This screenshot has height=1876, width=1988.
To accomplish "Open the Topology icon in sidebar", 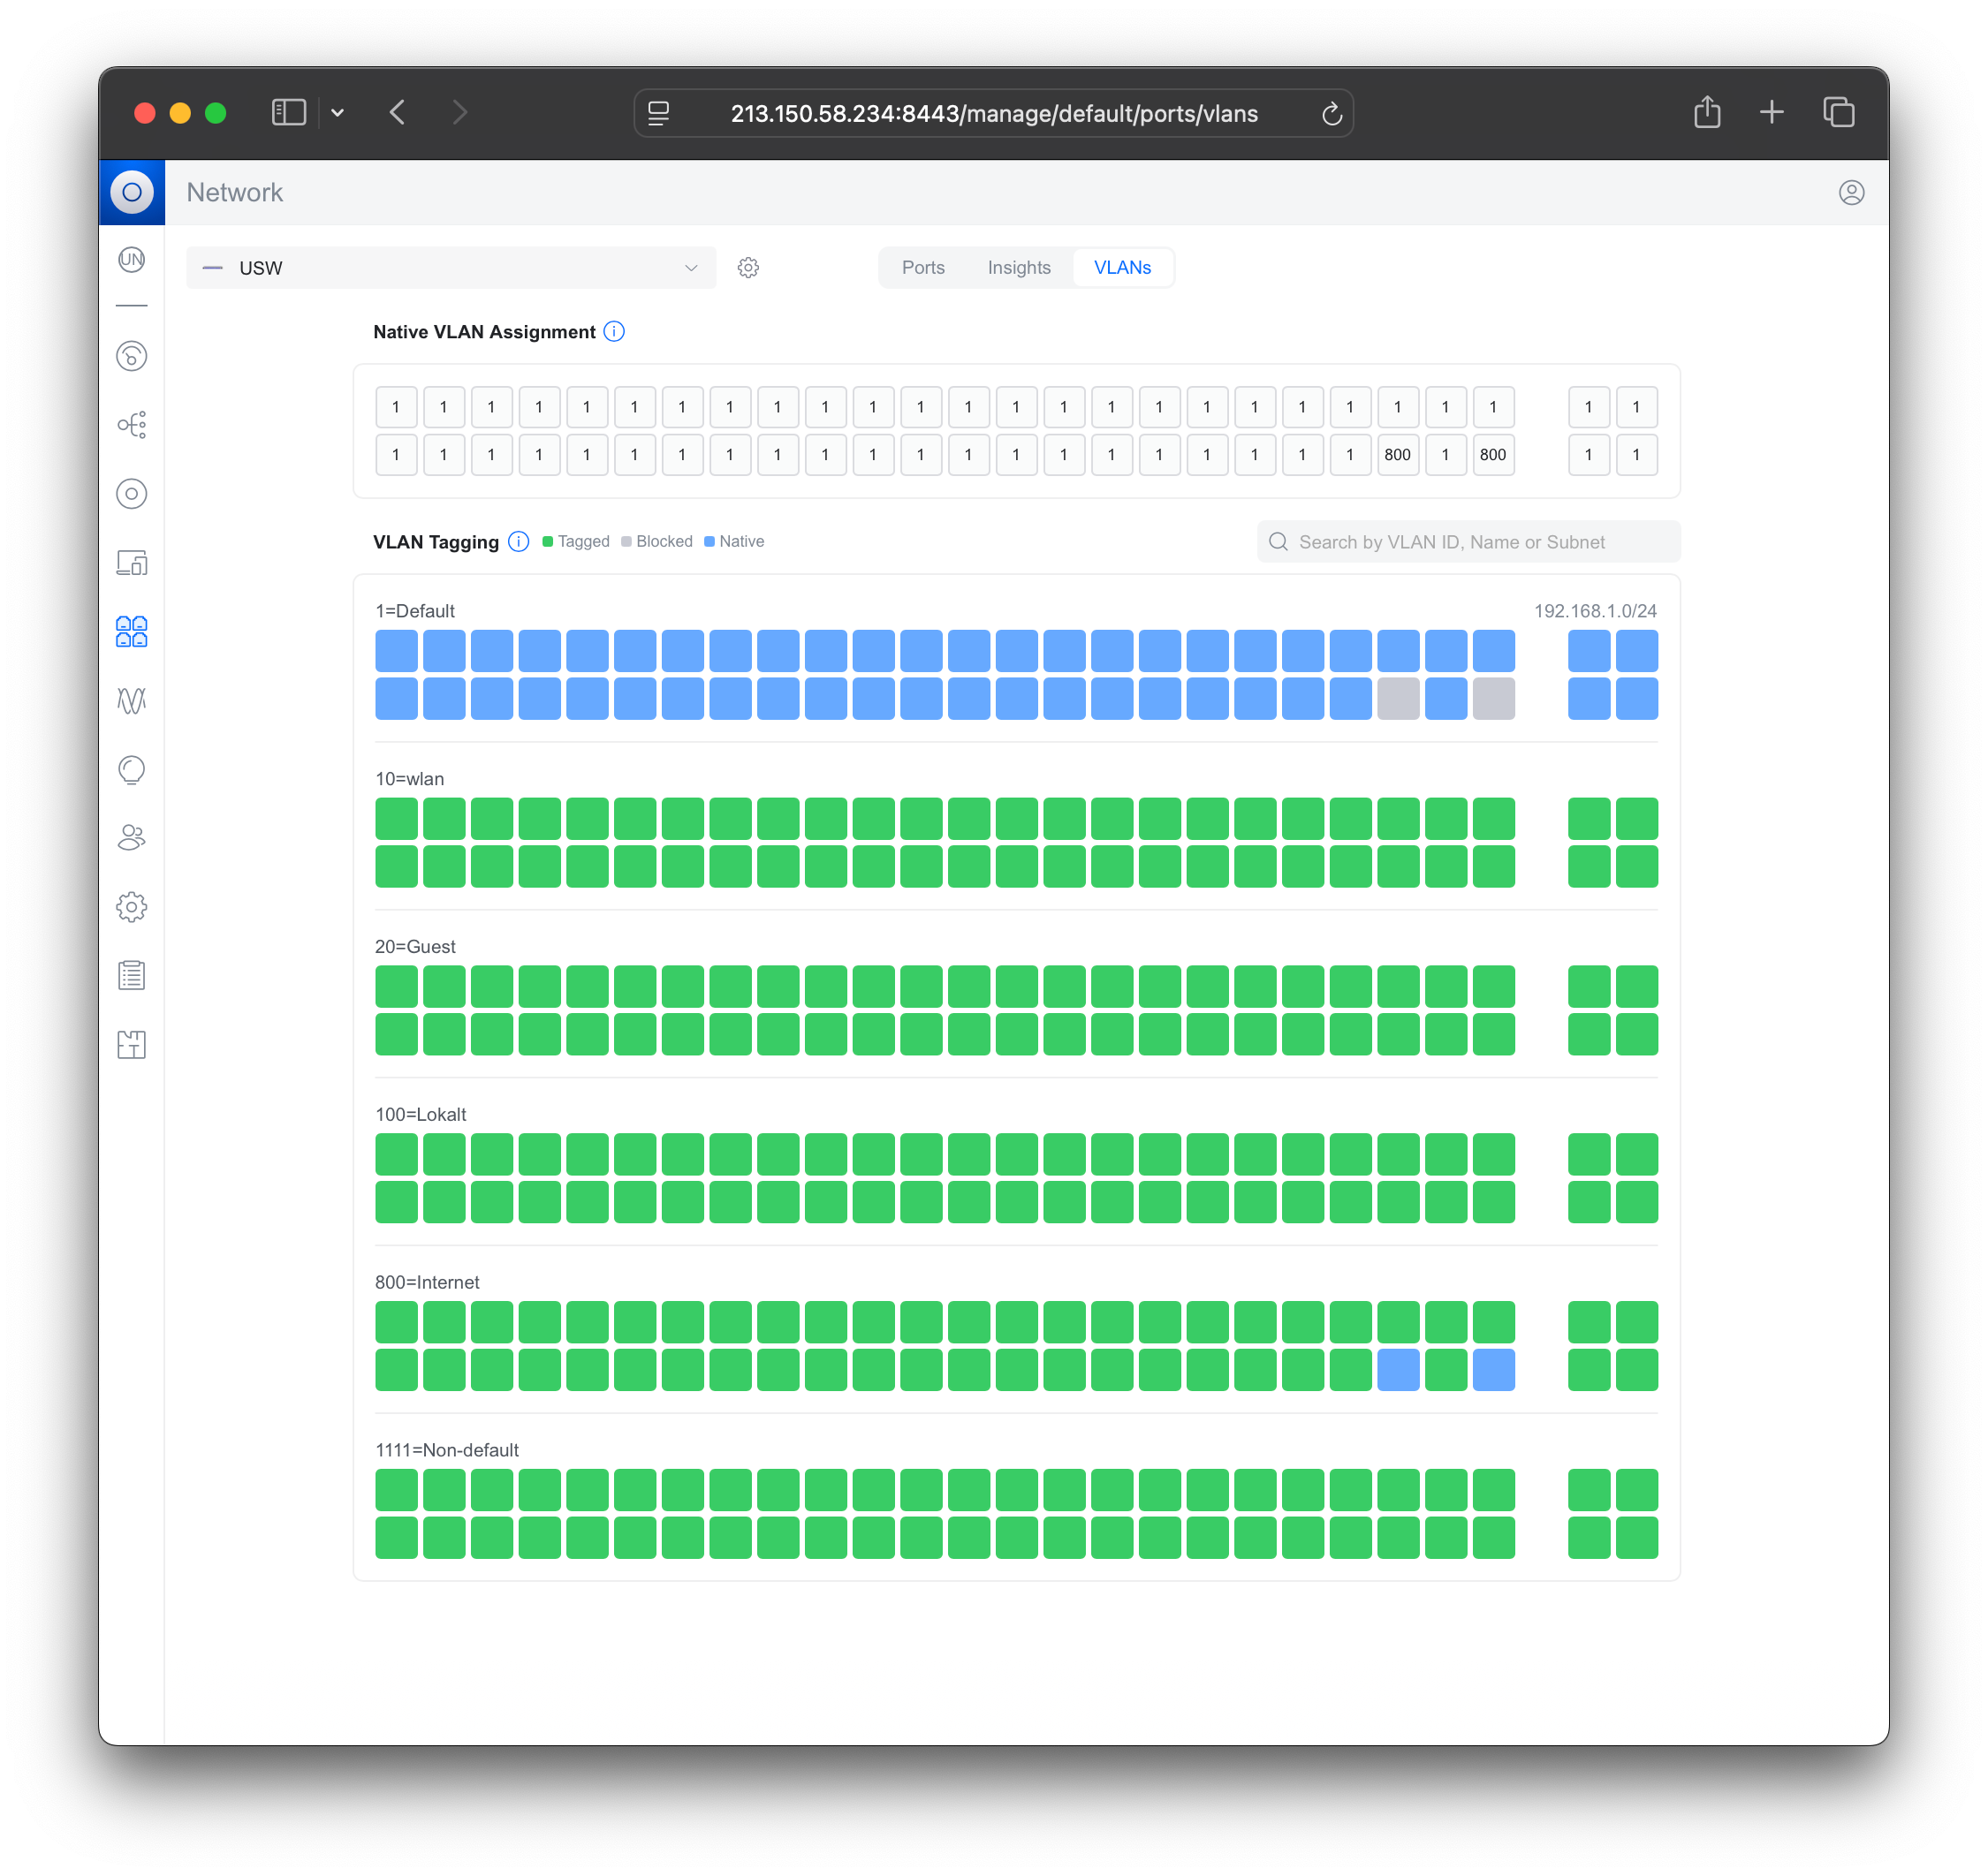I will [x=131, y=425].
